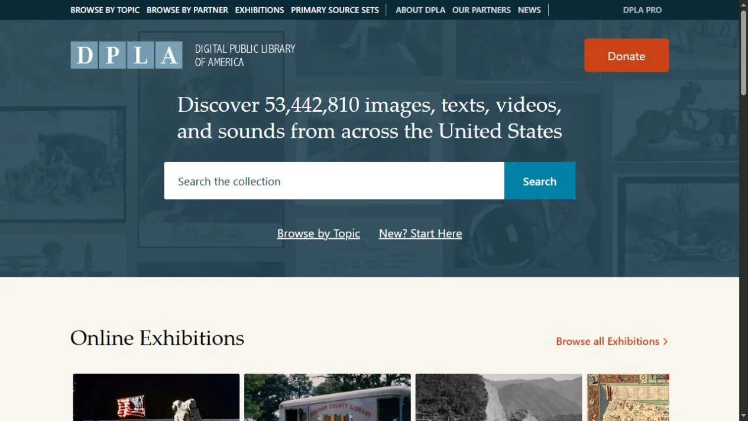Open Primary Source Sets navigation link

pos(335,10)
